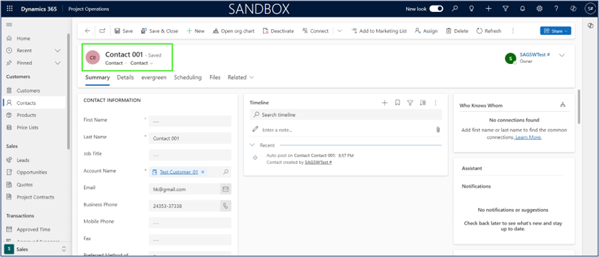Expand the header owner chevron
This screenshot has width=599, height=257.
pos(561,55)
